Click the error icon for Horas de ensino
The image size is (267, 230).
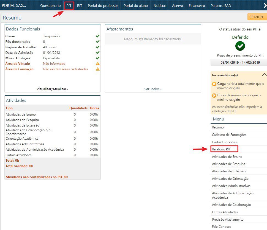coord(214,96)
